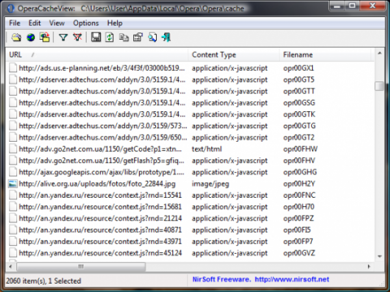This screenshot has width=390, height=292.
Task: Click the horizontal scrollbar right arrow
Action: tap(369, 267)
